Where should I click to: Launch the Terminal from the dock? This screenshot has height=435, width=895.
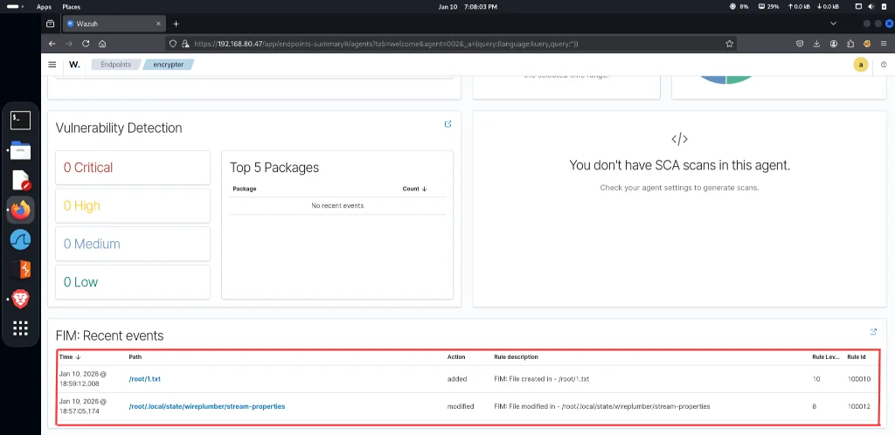click(x=21, y=121)
